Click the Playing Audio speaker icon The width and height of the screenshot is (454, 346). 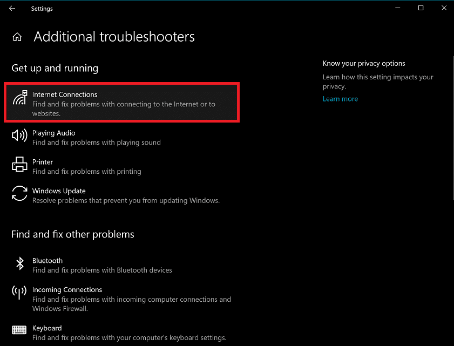19,135
